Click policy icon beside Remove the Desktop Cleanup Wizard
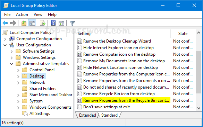 [x=79, y=41]
